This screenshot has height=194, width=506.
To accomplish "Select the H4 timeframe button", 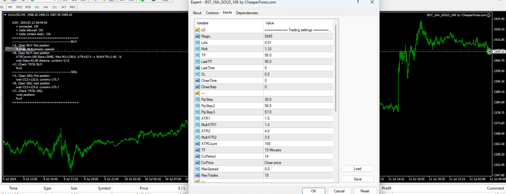I will click(45, 7).
